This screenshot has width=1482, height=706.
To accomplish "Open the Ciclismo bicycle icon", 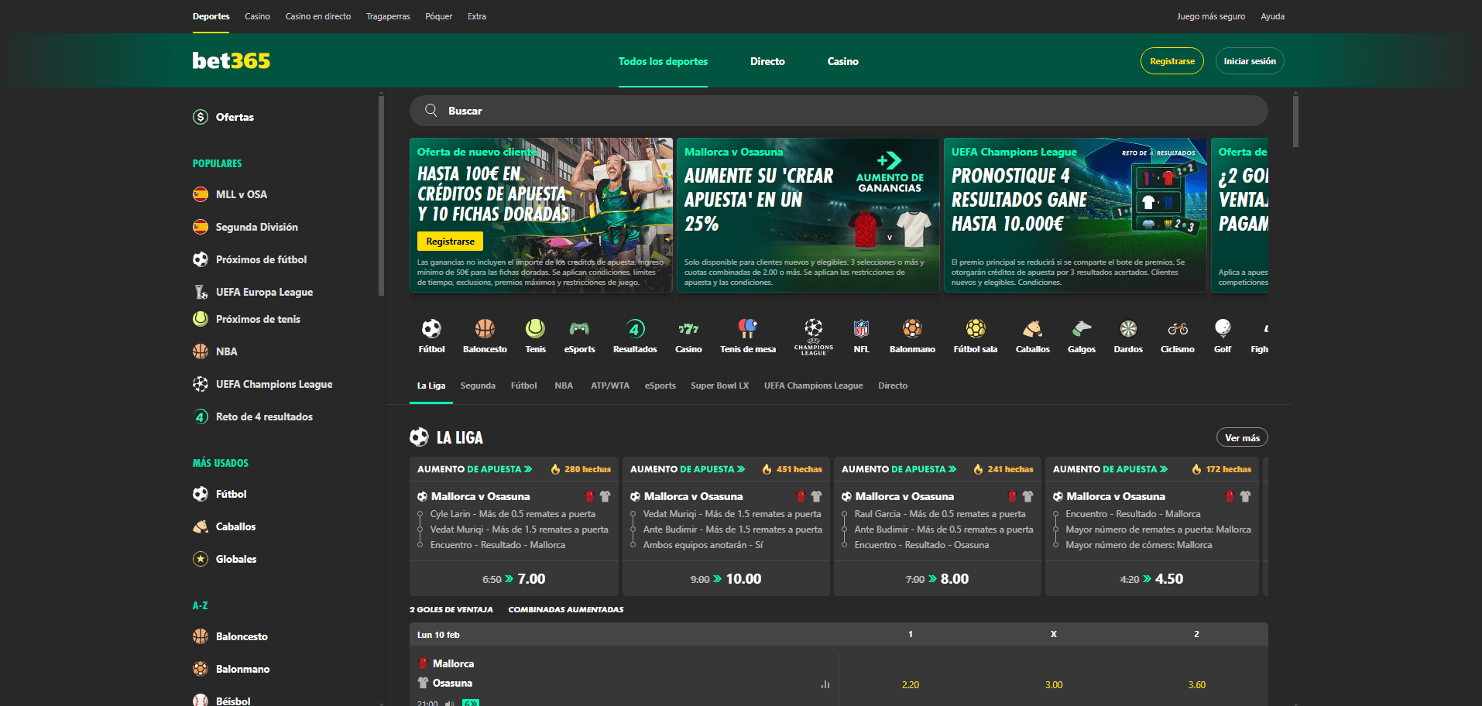I will tap(1178, 329).
